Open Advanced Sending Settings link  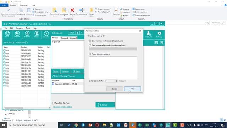pyautogui.click(x=62, y=107)
